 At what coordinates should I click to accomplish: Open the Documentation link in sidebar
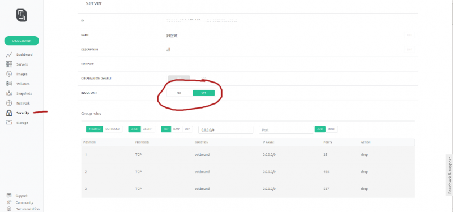coord(27,209)
